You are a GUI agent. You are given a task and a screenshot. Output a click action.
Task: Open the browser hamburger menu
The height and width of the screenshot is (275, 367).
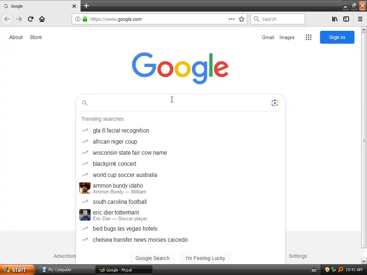coord(360,19)
